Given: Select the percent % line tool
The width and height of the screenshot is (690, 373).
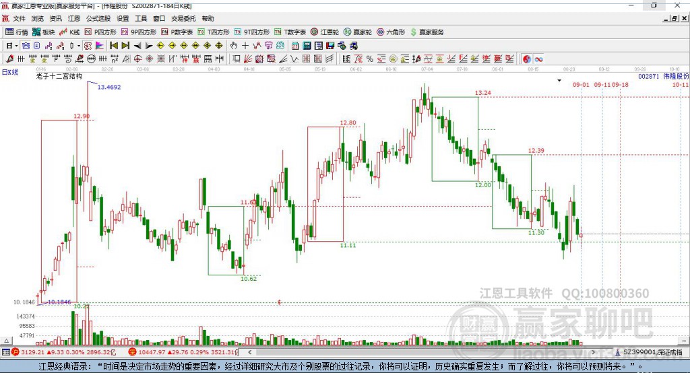Looking at the screenshot, I should pos(370,59).
